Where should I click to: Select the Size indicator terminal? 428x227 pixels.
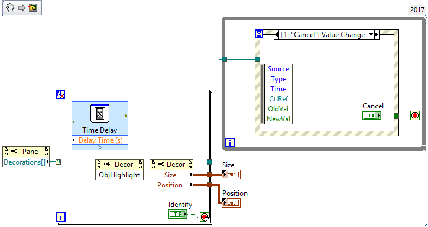pyautogui.click(x=231, y=175)
